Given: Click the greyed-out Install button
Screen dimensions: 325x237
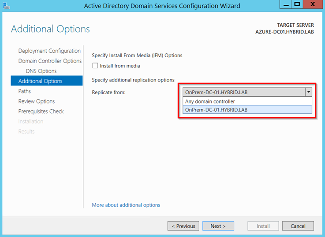Looking at the screenshot, I should tap(263, 226).
